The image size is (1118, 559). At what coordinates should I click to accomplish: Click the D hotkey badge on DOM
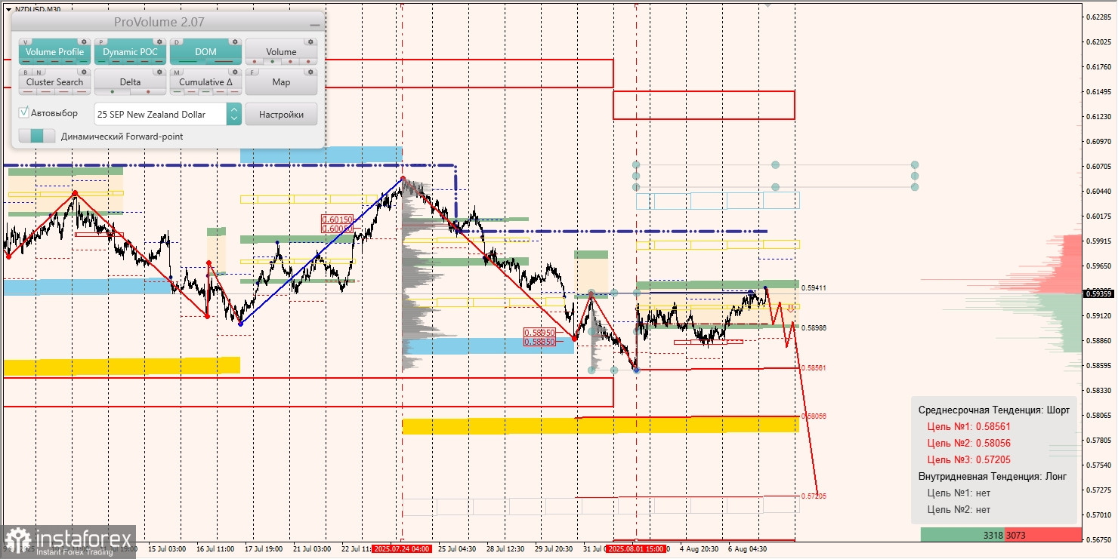(178, 42)
